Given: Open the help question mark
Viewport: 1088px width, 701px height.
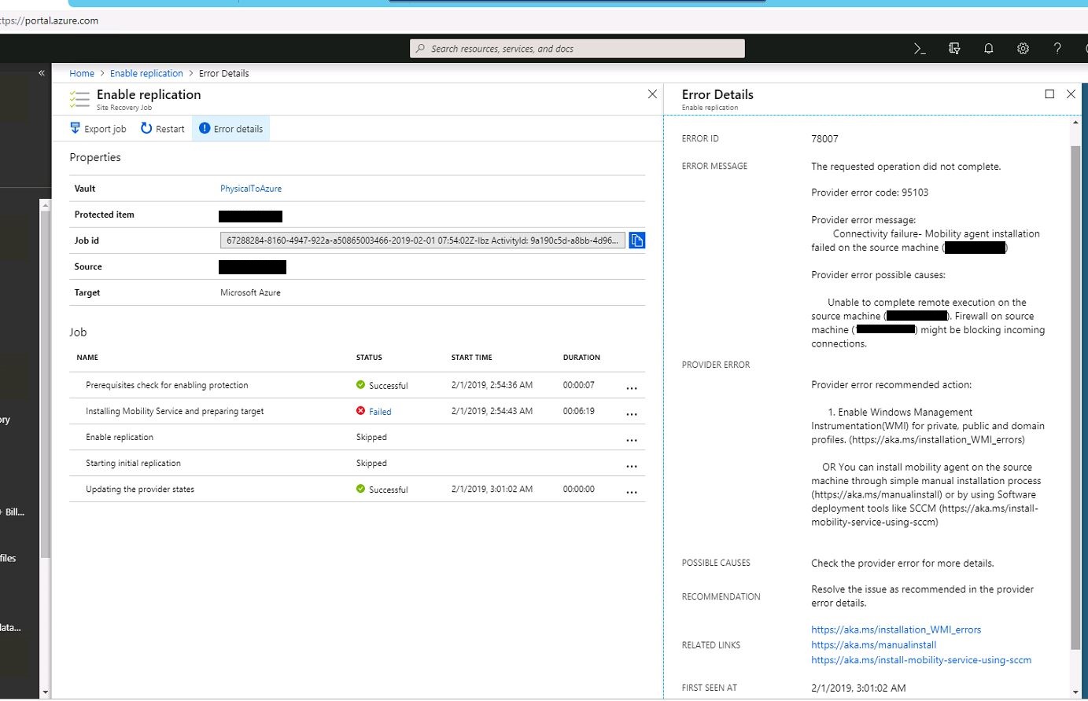Looking at the screenshot, I should [1057, 49].
